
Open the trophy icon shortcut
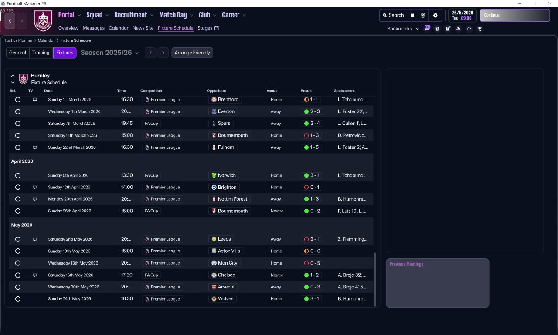click(x=480, y=29)
